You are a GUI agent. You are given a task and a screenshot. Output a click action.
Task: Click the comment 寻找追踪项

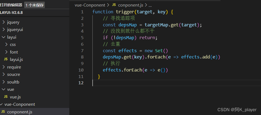119,18
